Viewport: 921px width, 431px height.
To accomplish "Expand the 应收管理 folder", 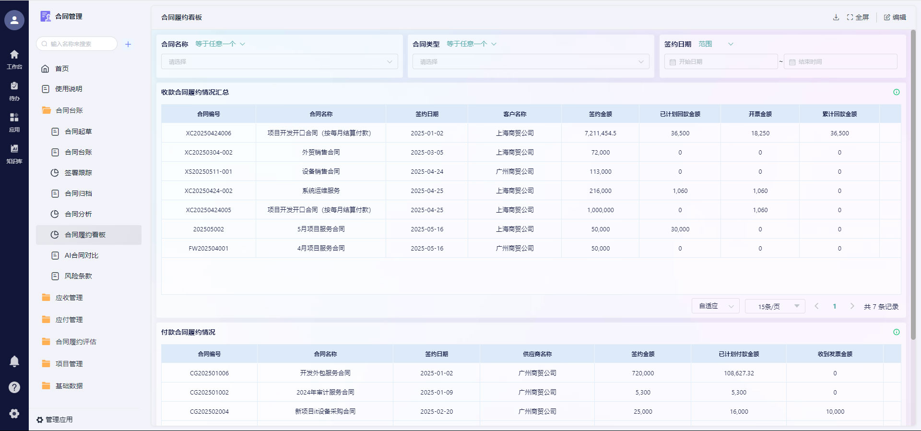I will point(69,298).
